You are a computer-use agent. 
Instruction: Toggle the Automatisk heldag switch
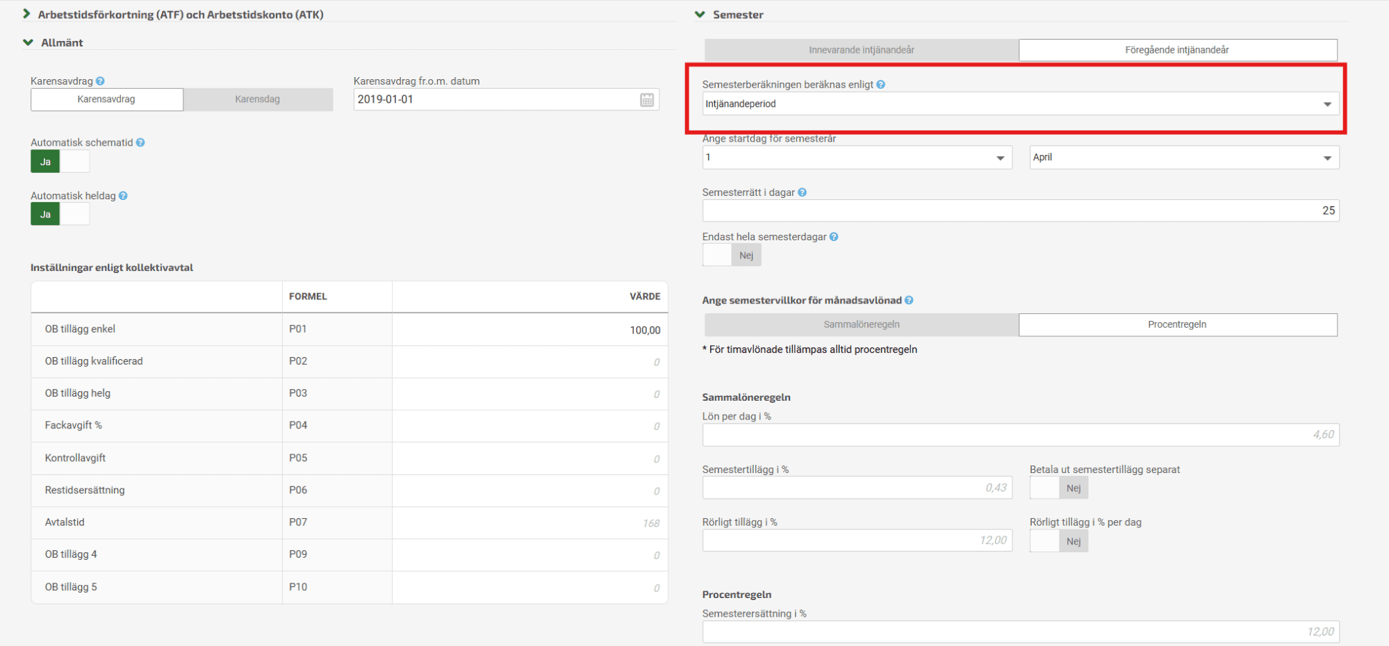click(60, 215)
